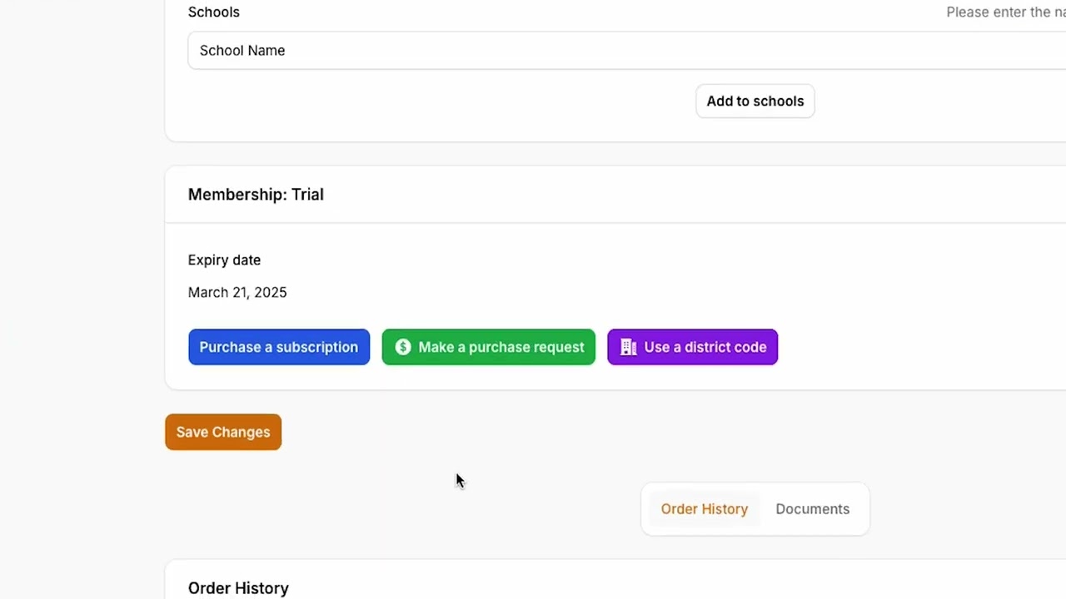Focus the School Name input field
Viewport: 1066px width, 599px height.
pyautogui.click(x=583, y=51)
